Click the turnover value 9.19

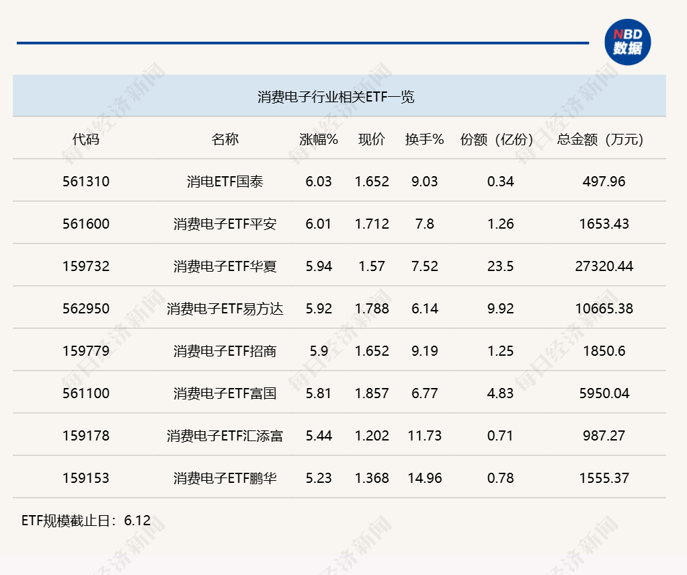tap(424, 351)
